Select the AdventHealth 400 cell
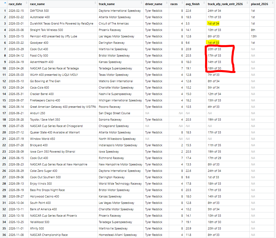Screen dimensions: 276x238 [63, 62]
